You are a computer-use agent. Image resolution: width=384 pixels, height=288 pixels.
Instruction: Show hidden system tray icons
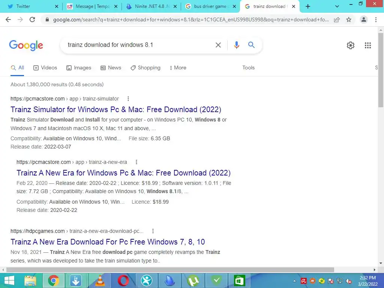pyautogui.click(x=295, y=281)
